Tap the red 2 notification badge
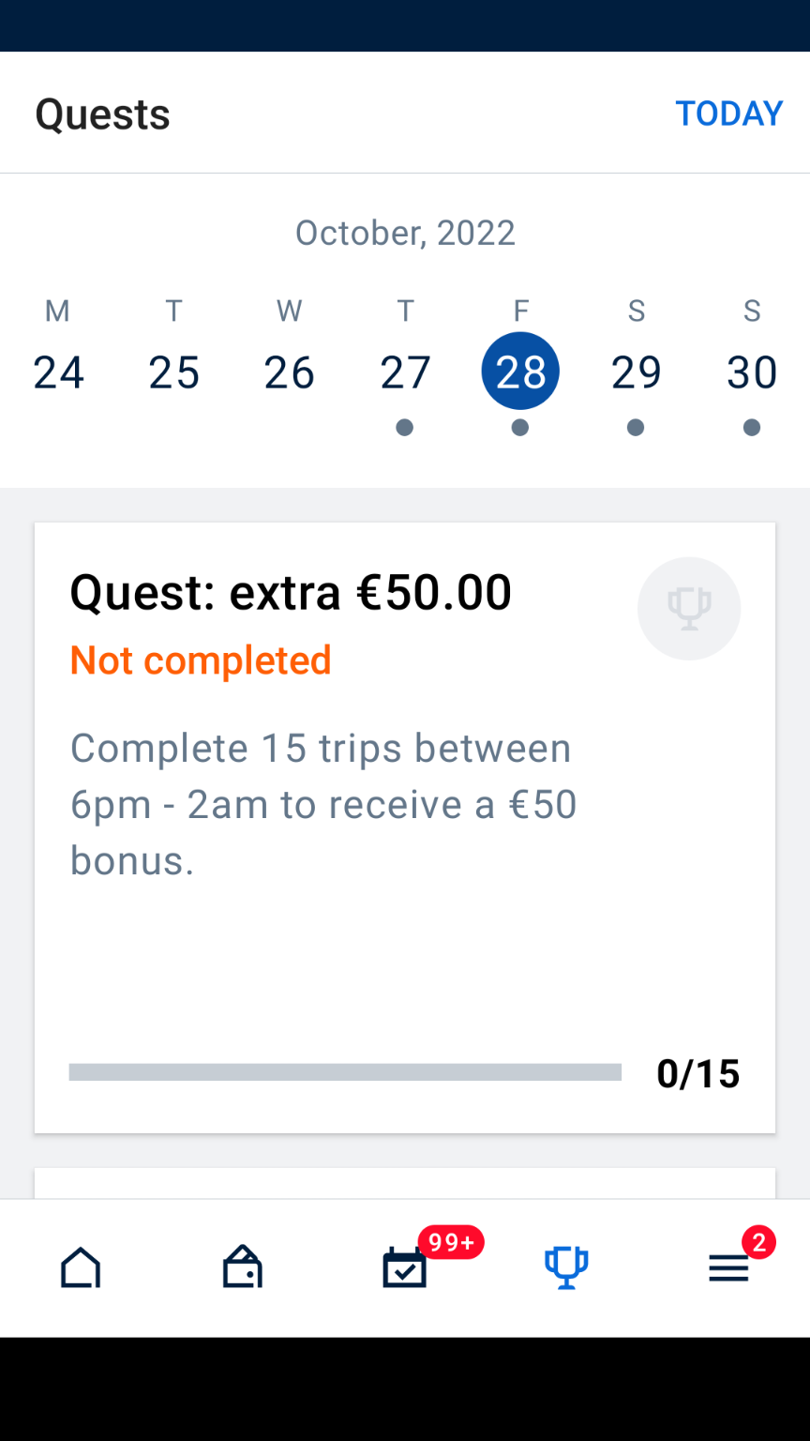810x1441 pixels. [758, 1243]
